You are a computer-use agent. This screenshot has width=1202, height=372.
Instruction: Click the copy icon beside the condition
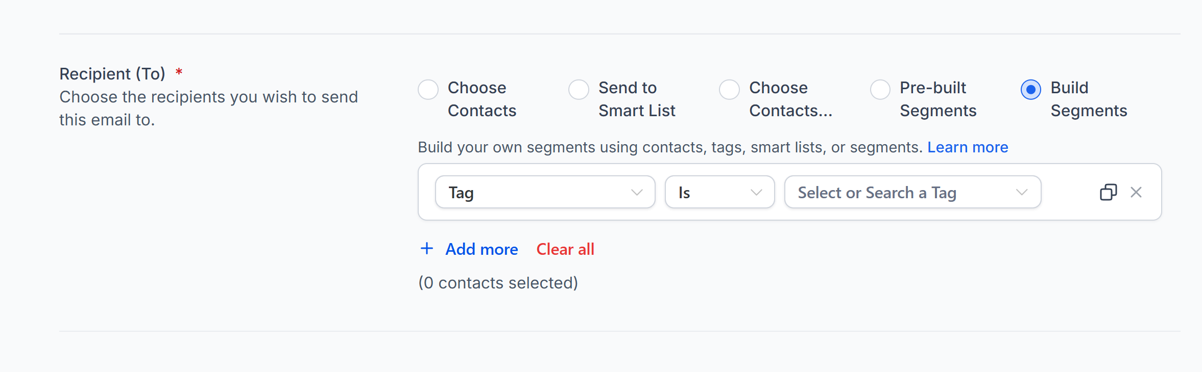pyautogui.click(x=1108, y=192)
